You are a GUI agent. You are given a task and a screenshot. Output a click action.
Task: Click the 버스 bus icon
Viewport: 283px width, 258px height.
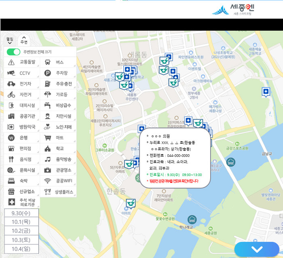48,62
